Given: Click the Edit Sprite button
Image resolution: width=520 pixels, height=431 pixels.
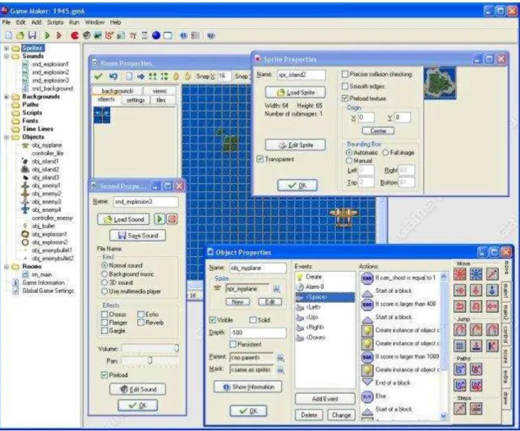Looking at the screenshot, I should pos(295,144).
